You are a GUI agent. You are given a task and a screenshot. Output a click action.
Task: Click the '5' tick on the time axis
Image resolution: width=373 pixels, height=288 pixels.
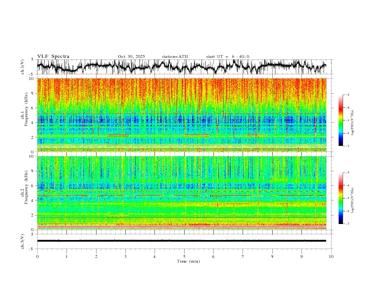(184, 256)
